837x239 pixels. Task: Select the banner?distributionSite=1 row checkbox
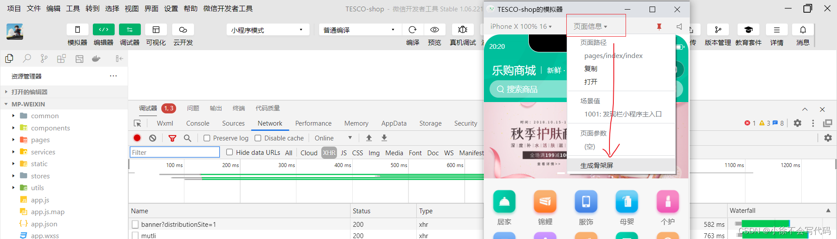tap(135, 224)
